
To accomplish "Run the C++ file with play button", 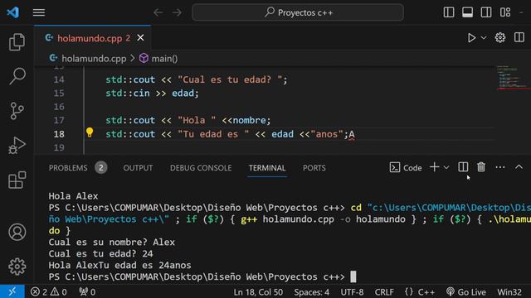I will (x=471, y=37).
